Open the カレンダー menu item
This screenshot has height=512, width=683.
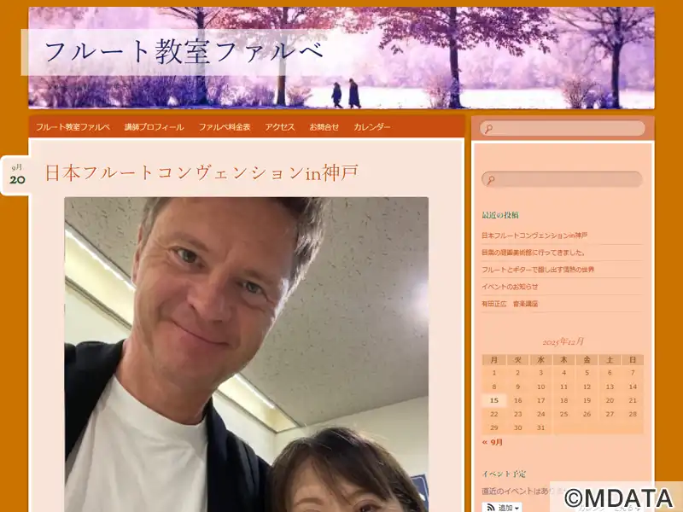(372, 127)
